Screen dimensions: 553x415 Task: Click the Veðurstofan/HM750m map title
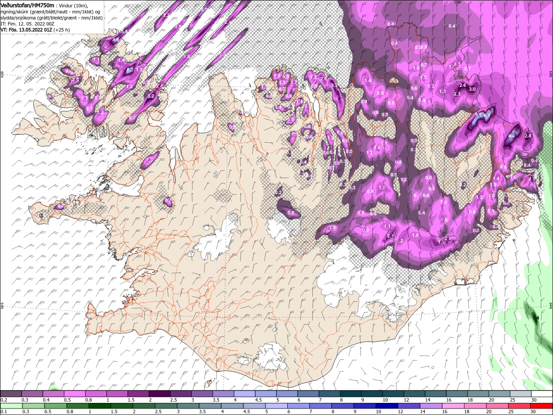click(28, 5)
